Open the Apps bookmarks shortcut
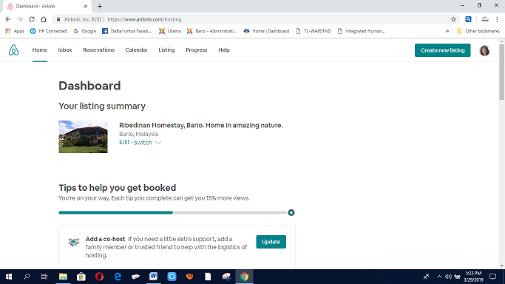505x284 pixels. 15,31
